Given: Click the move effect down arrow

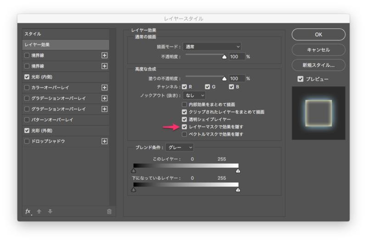Looking at the screenshot, I should (x=50, y=211).
